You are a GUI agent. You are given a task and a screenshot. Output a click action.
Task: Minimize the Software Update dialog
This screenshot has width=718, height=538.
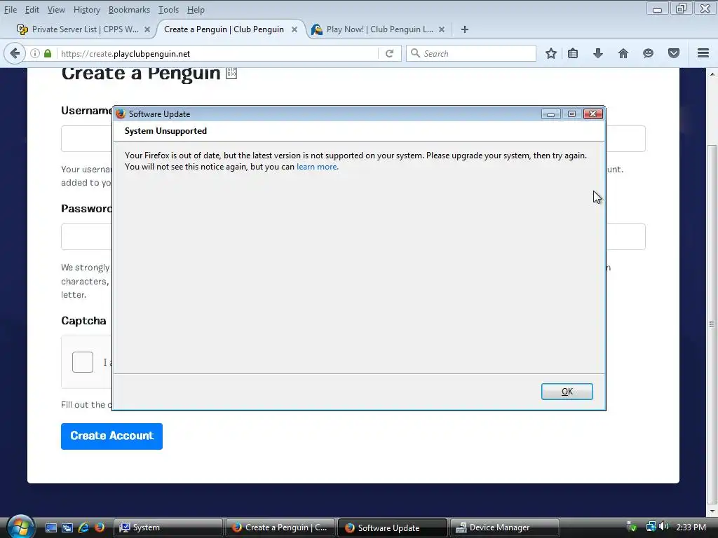551,114
